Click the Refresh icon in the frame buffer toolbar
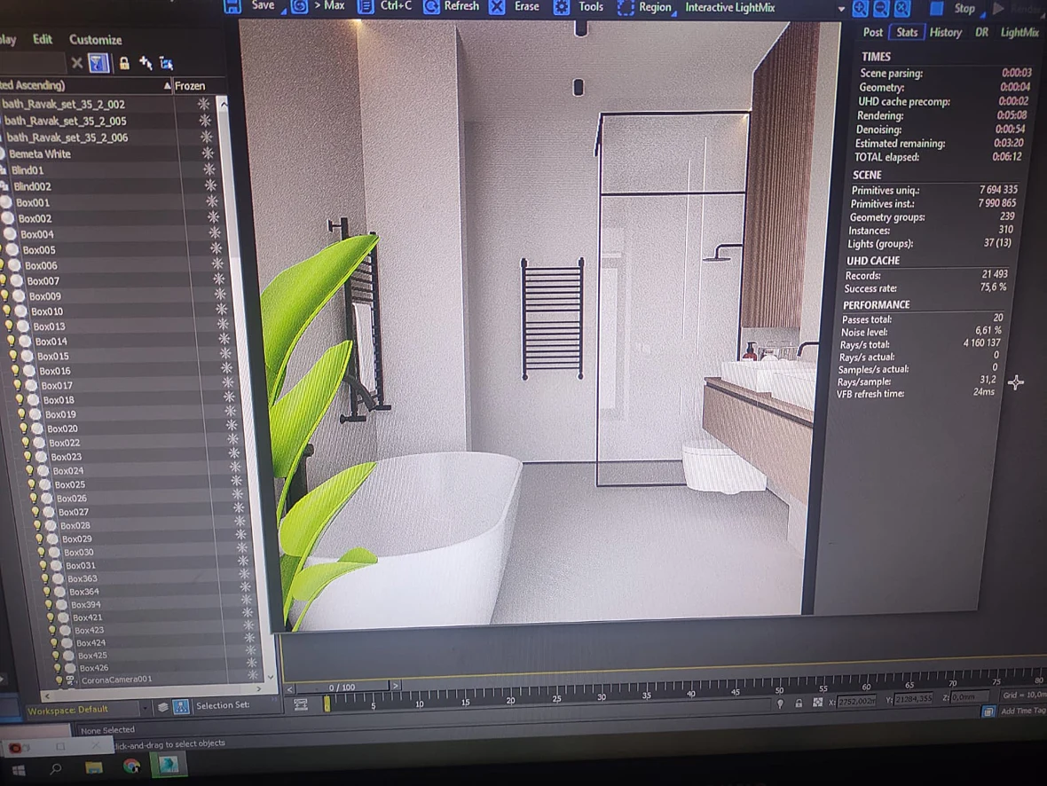Image resolution: width=1047 pixels, height=786 pixels. tap(431, 7)
